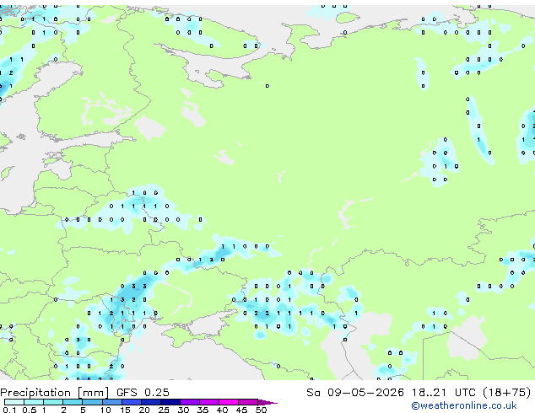Click the '20' legend scale label
Screen dimensions: 535x413
[144, 410]
